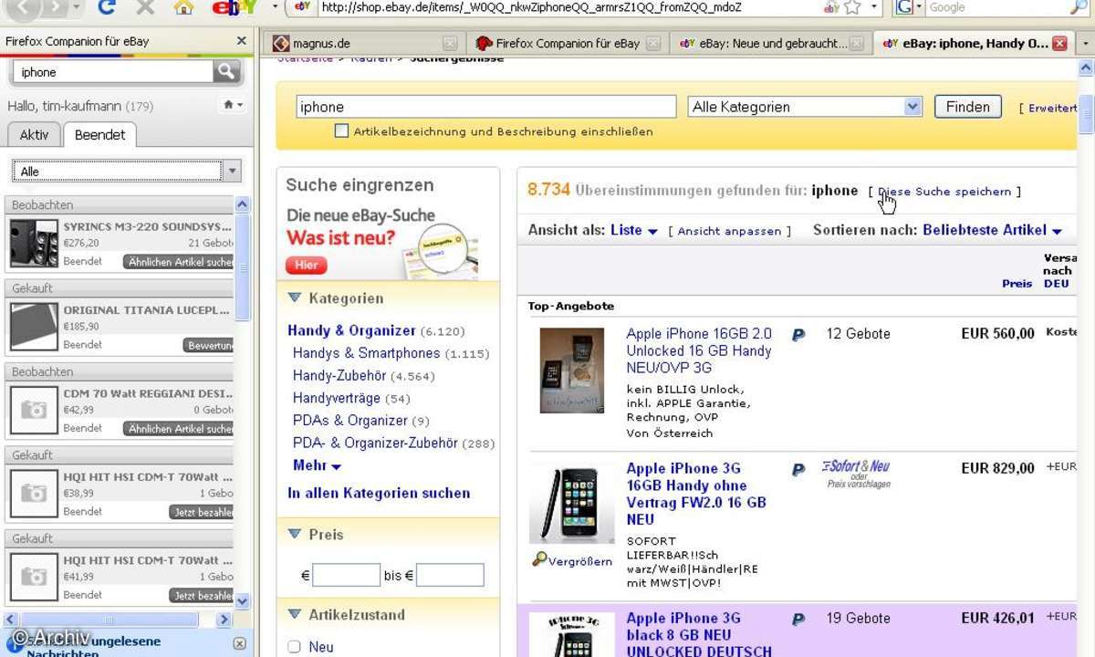The width and height of the screenshot is (1095, 657).
Task: Run sidebar search with the magnifier button
Action: pos(225,71)
